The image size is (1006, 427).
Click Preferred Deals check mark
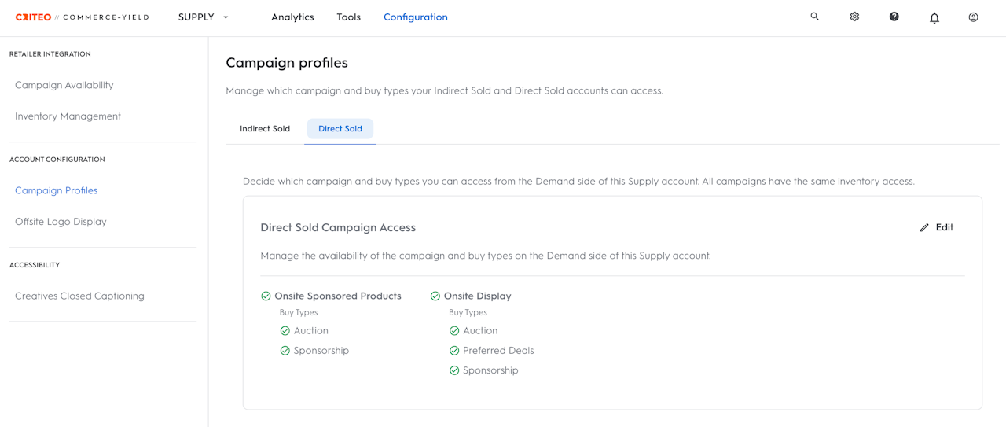pyautogui.click(x=454, y=351)
